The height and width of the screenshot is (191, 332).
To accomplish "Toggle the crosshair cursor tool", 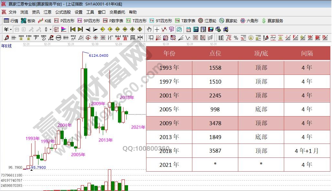I will tap(157, 29).
